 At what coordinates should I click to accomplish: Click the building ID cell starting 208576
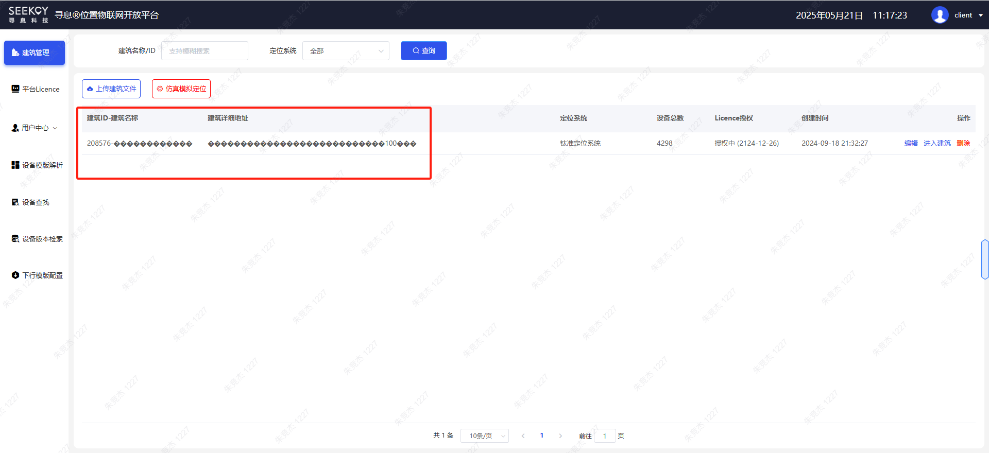[x=140, y=143]
